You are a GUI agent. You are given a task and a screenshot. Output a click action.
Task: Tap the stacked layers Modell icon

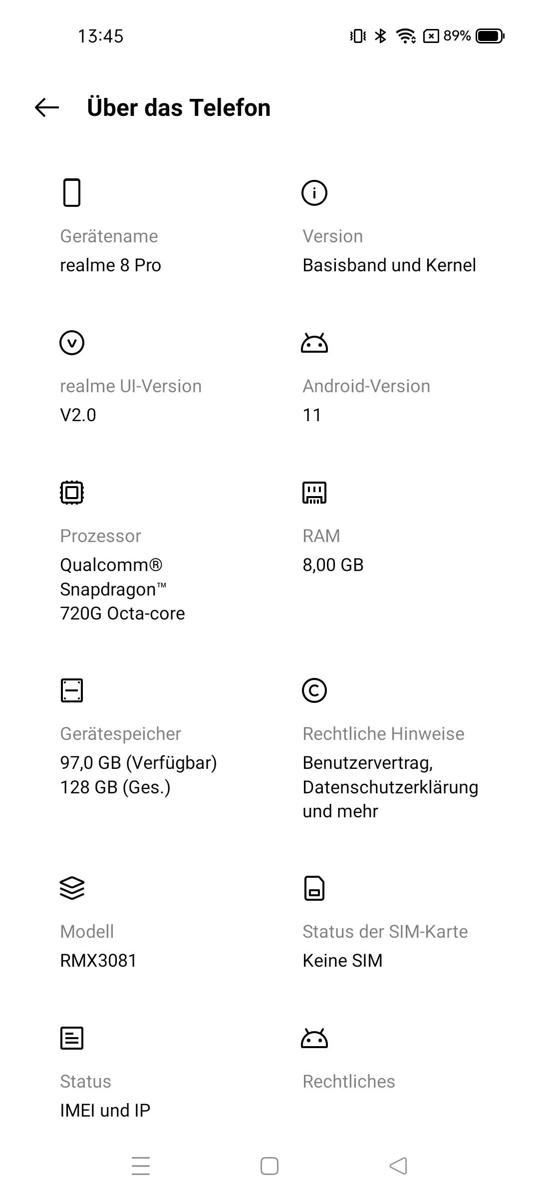(x=72, y=888)
